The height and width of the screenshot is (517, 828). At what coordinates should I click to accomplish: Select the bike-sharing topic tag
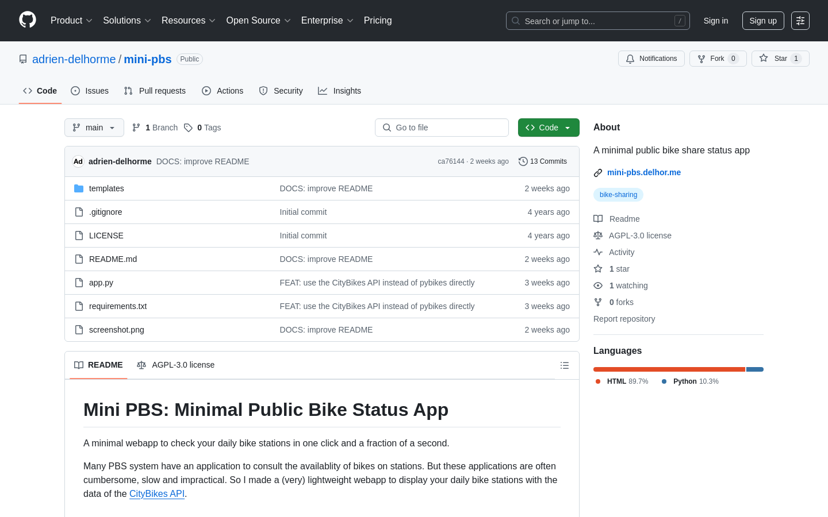click(x=618, y=195)
